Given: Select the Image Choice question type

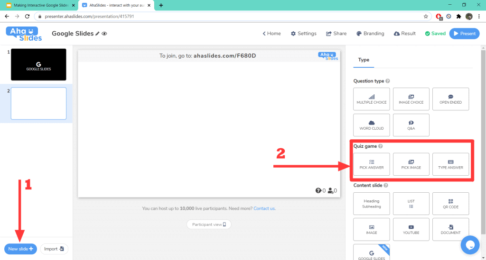Looking at the screenshot, I should point(411,99).
